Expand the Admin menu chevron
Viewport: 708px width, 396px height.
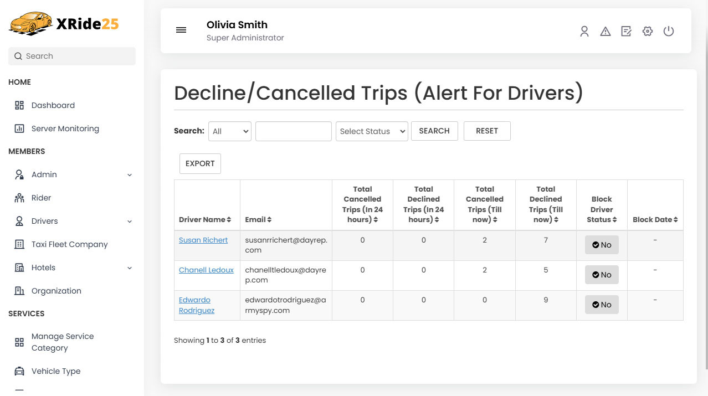(x=130, y=175)
